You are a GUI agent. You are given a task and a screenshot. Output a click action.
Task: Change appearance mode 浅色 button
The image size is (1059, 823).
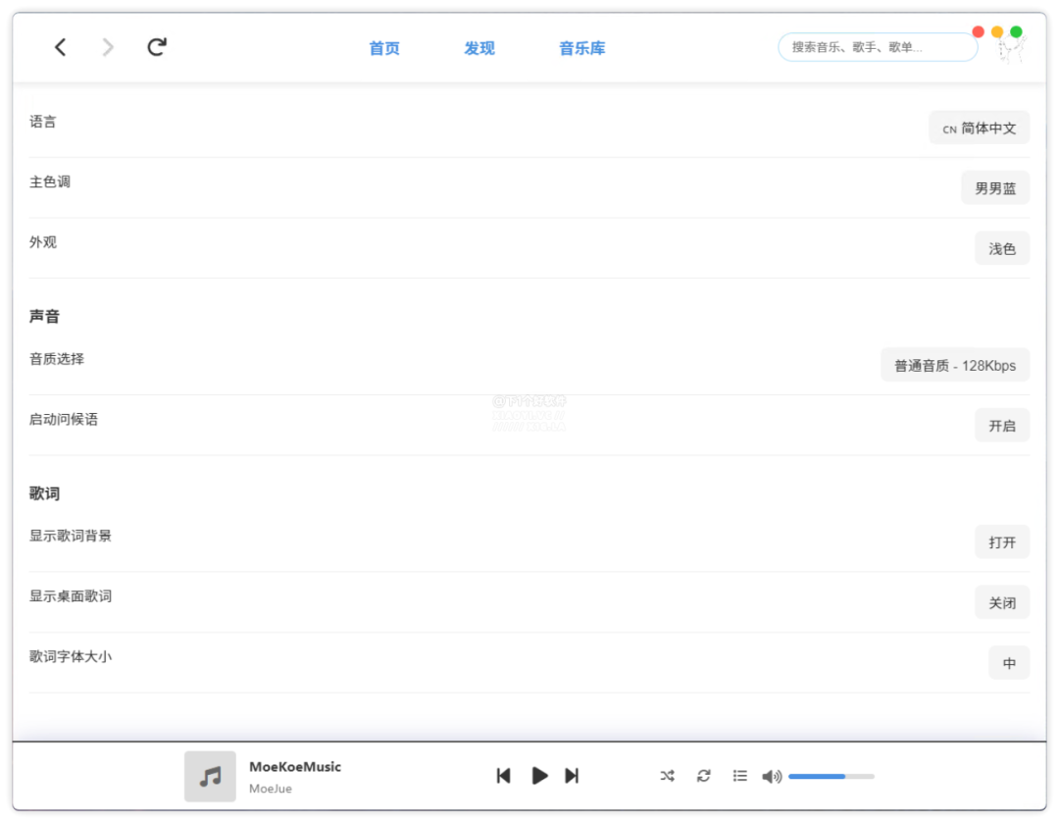pos(1001,249)
